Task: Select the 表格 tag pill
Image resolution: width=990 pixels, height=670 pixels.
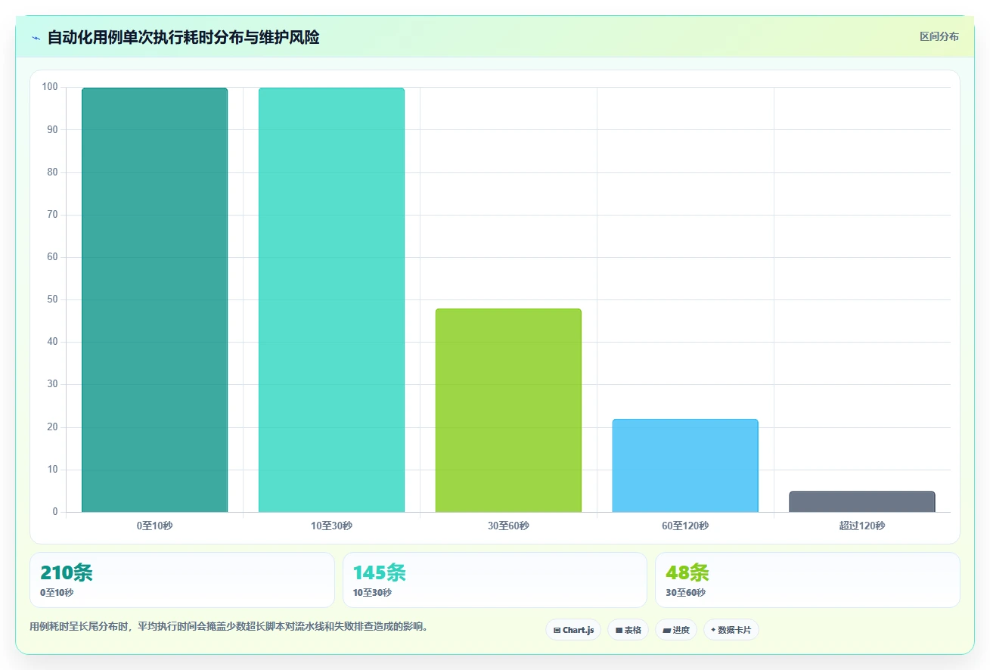Action: pos(628,630)
